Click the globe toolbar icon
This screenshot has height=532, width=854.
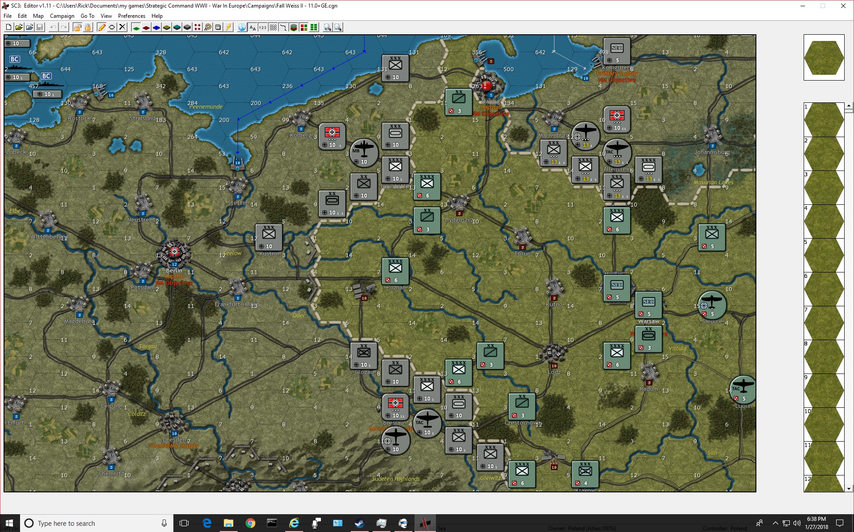pyautogui.click(x=242, y=27)
